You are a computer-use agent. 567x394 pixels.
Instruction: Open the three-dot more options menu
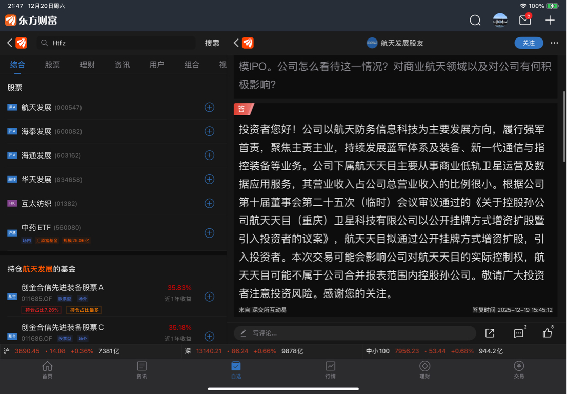coord(554,43)
